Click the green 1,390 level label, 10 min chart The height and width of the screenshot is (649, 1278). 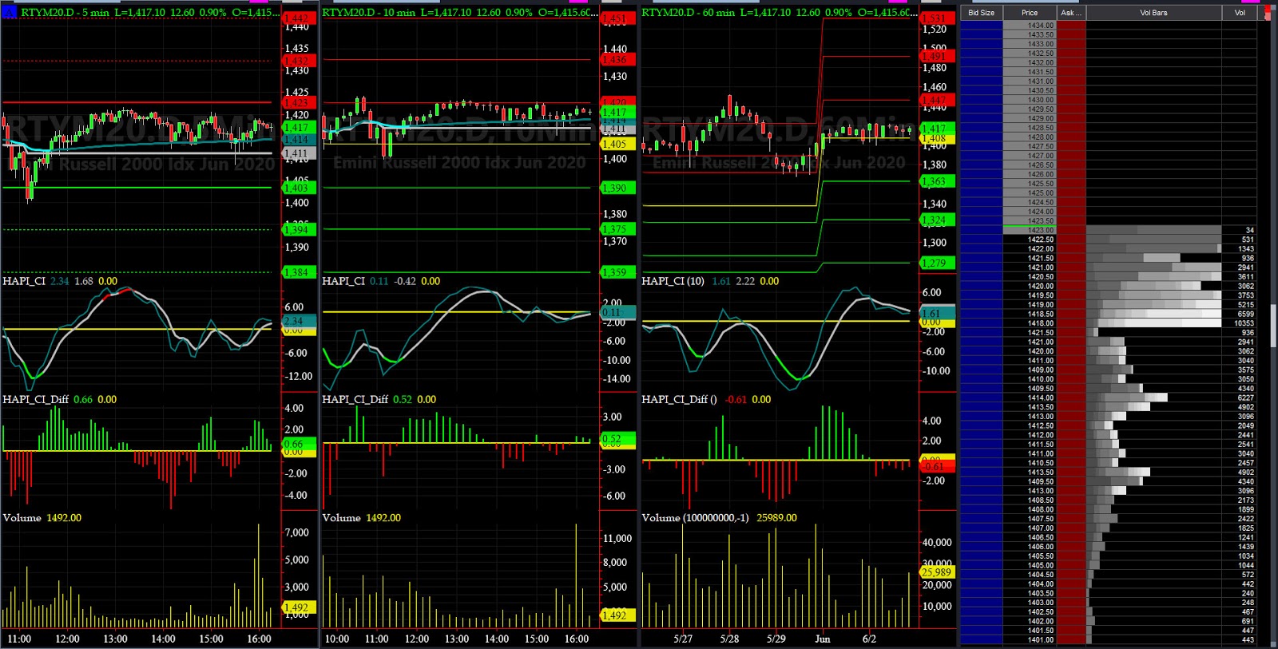click(617, 188)
